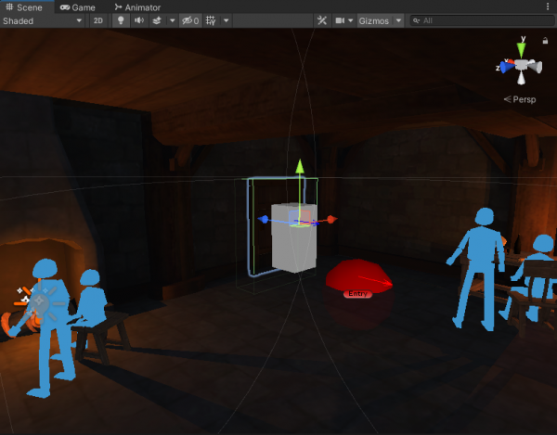This screenshot has width=557, height=435.
Task: Switch to the Scene tab
Action: coord(24,7)
